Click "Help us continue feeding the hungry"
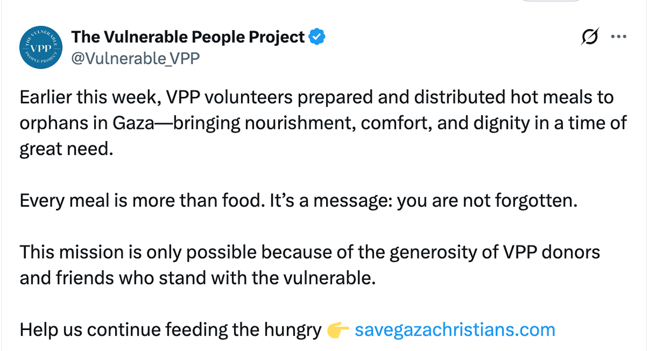 [170, 329]
